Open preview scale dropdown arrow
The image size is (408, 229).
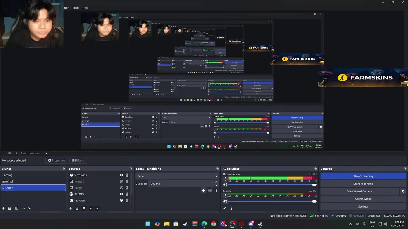point(46,153)
